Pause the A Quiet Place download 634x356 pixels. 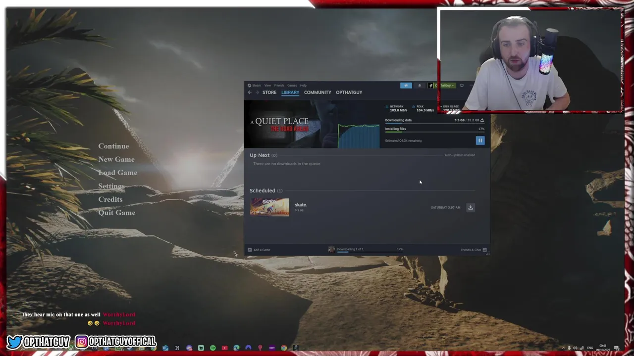[480, 140]
